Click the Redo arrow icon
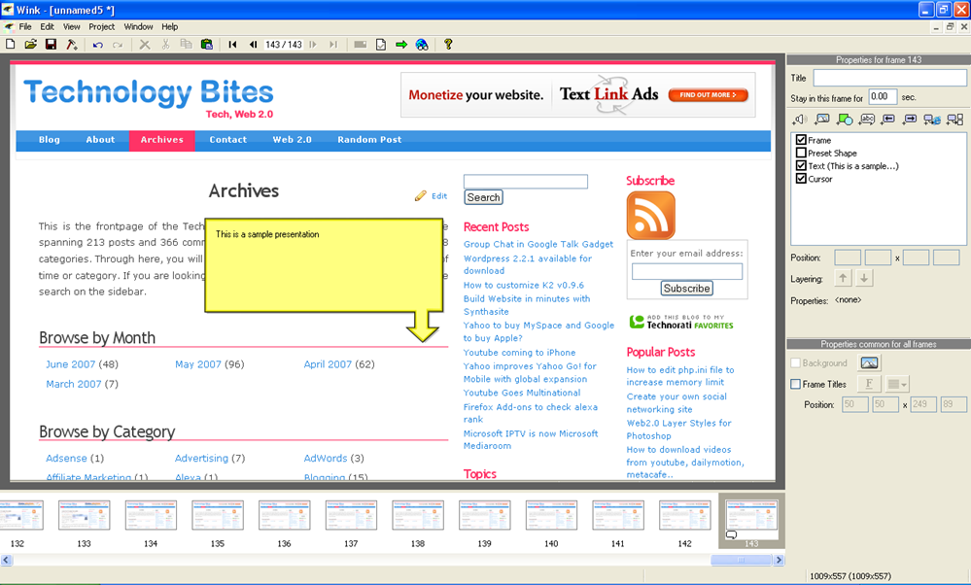The image size is (971, 585). tap(118, 45)
